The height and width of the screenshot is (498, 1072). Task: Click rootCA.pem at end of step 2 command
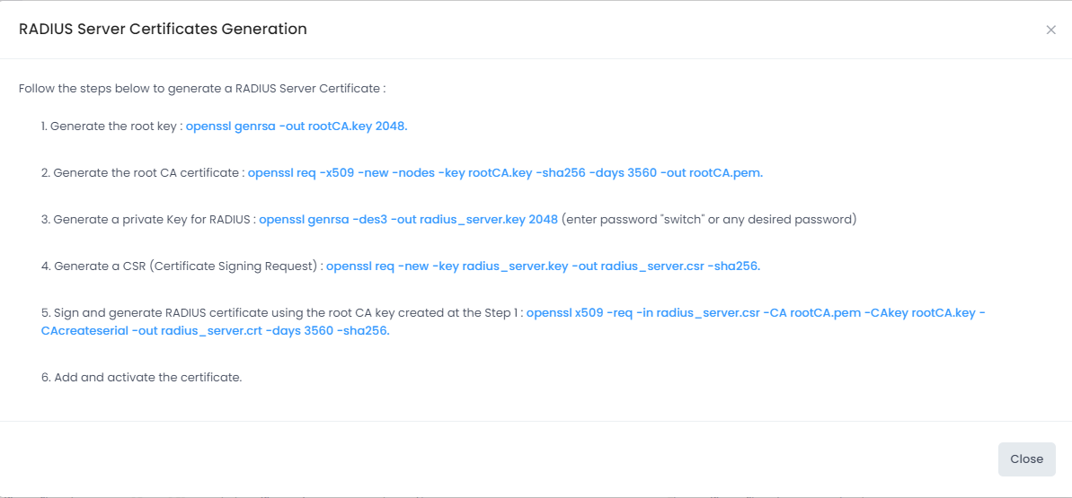point(726,173)
